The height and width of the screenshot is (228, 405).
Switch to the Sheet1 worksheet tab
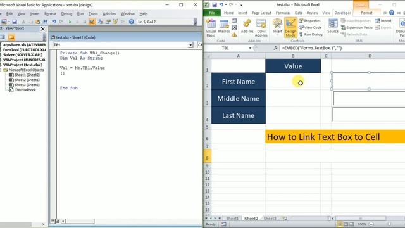click(232, 218)
